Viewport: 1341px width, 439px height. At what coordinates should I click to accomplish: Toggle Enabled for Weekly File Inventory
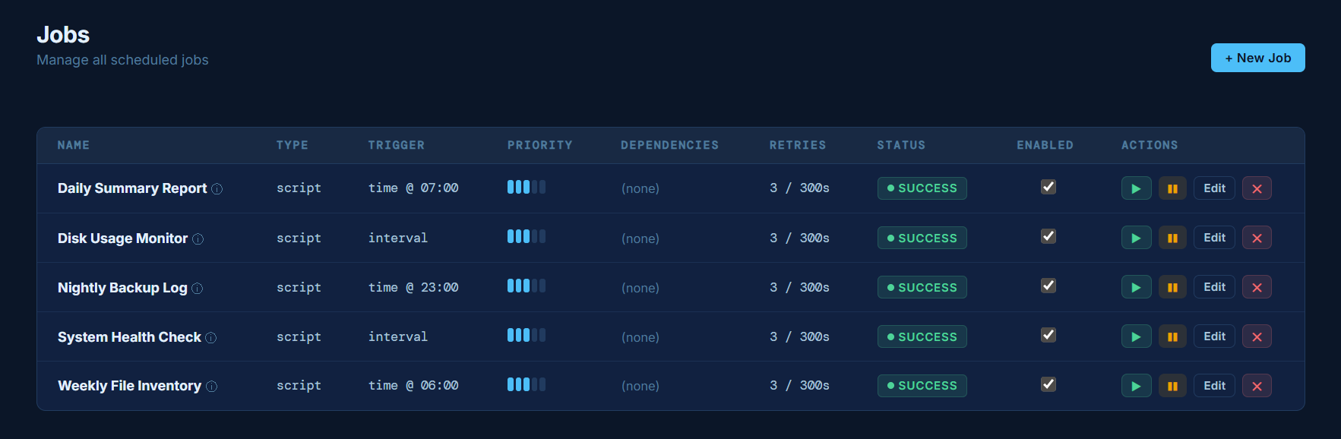[x=1048, y=384]
